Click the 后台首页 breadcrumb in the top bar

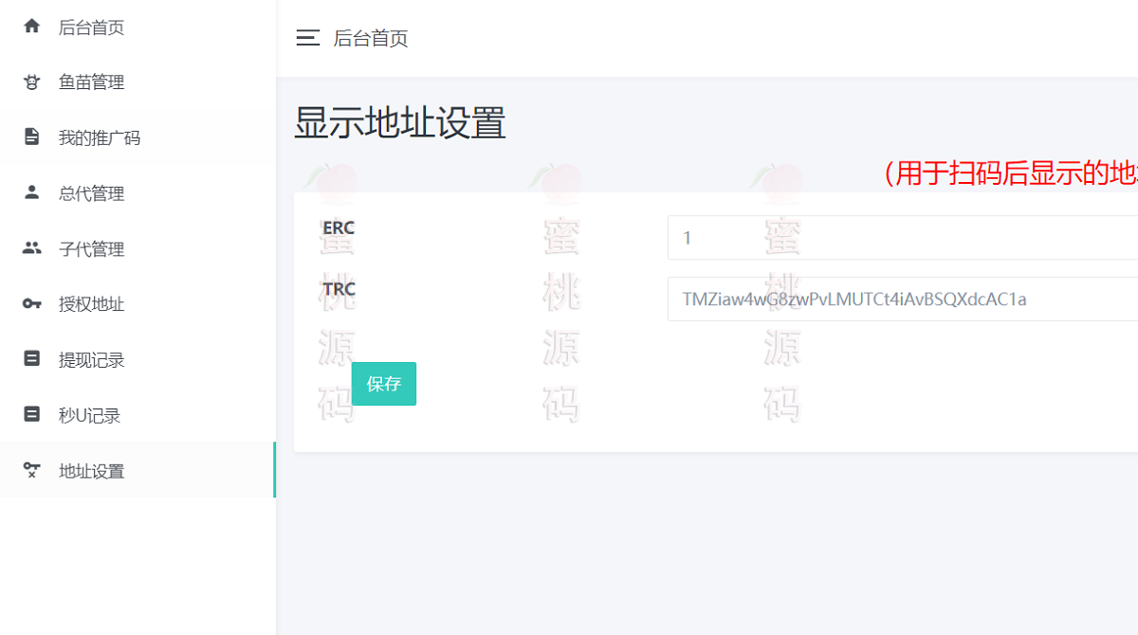[371, 39]
